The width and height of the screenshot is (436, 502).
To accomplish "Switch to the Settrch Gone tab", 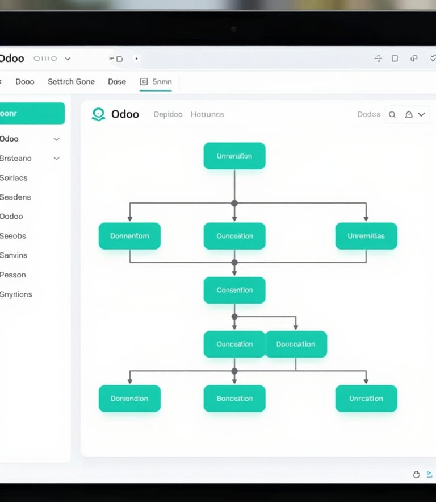I will point(72,82).
